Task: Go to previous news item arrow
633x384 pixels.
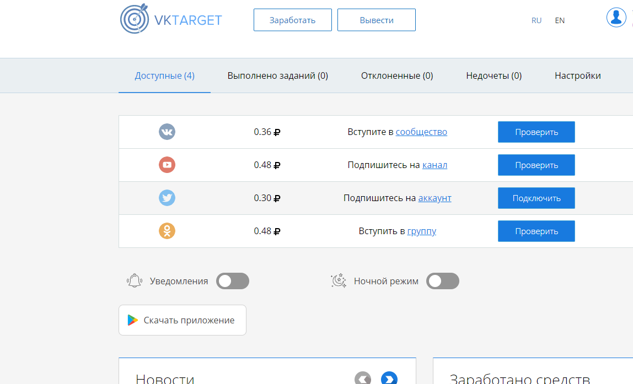Action: pos(363,379)
